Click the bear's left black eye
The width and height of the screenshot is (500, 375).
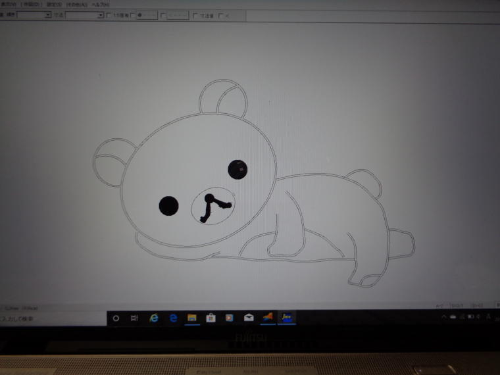pos(168,206)
